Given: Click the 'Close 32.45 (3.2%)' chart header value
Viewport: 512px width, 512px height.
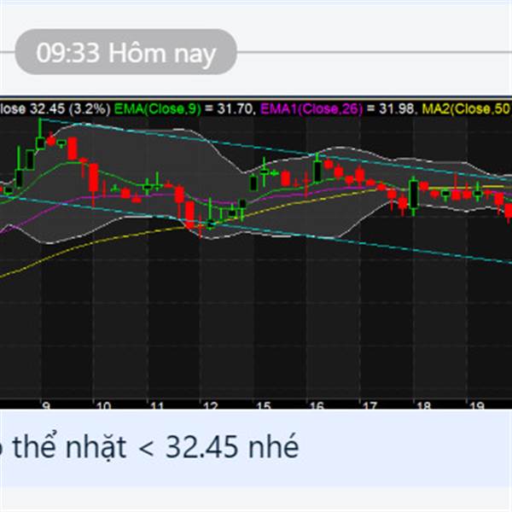Looking at the screenshot, I should tap(55, 108).
